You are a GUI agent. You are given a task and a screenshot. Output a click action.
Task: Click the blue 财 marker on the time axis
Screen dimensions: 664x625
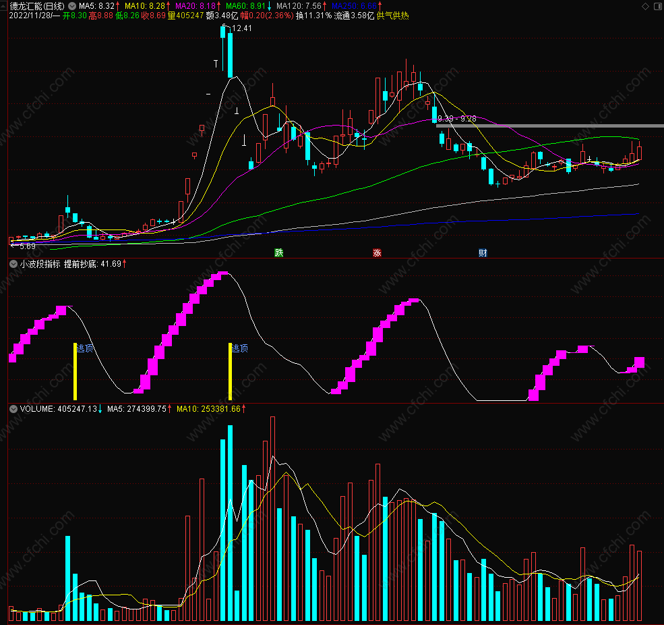[483, 252]
